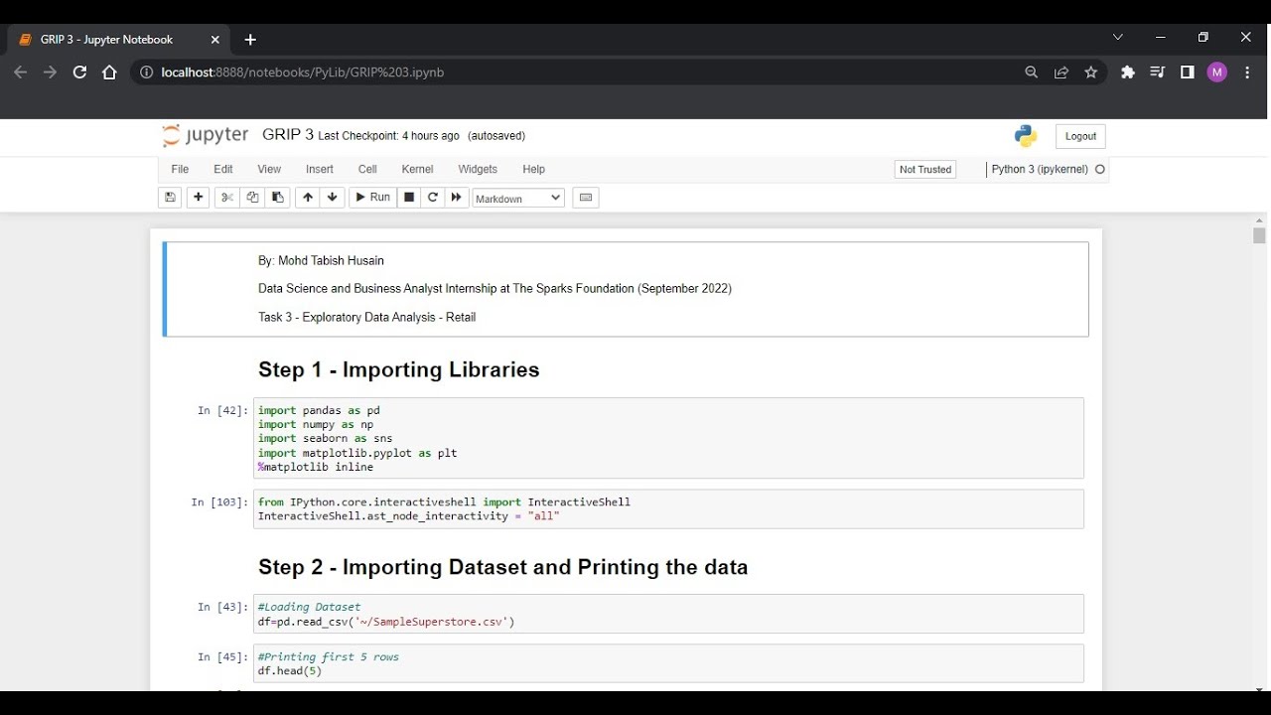Click the Python logo icon
The width and height of the screenshot is (1271, 715).
1026,136
